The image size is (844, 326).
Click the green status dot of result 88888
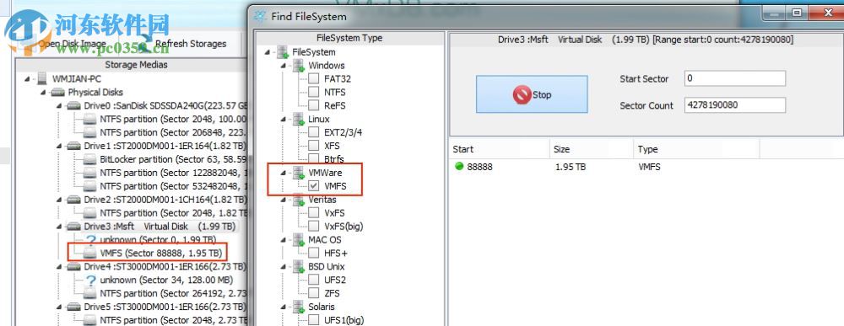point(459,167)
